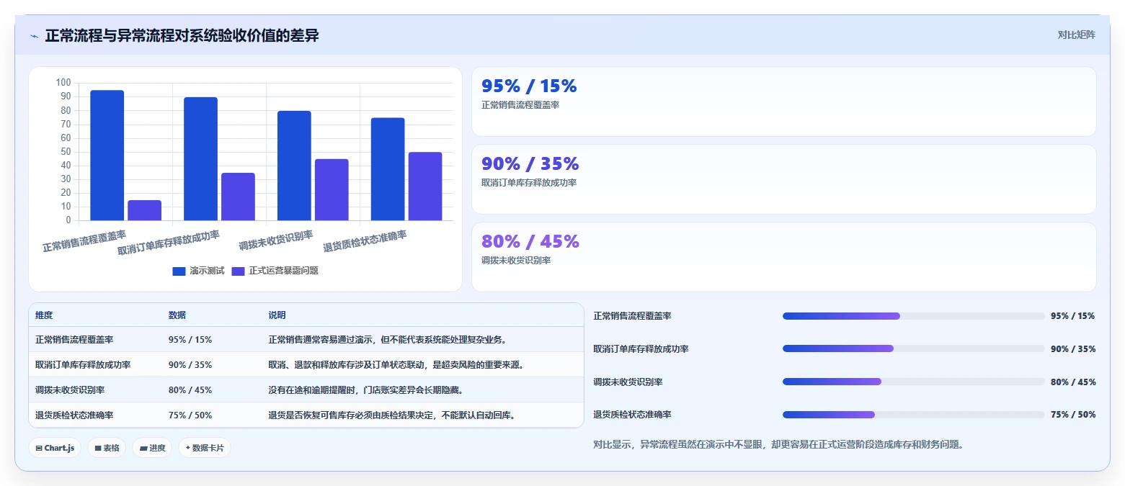Screen dimensions: 1125x486
Task: Select the 数据卡片 tag chip
Action: coord(205,448)
